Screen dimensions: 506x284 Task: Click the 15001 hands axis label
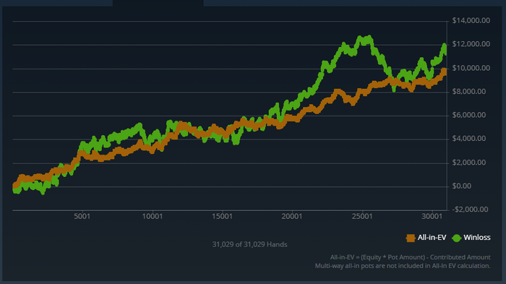[x=222, y=217]
